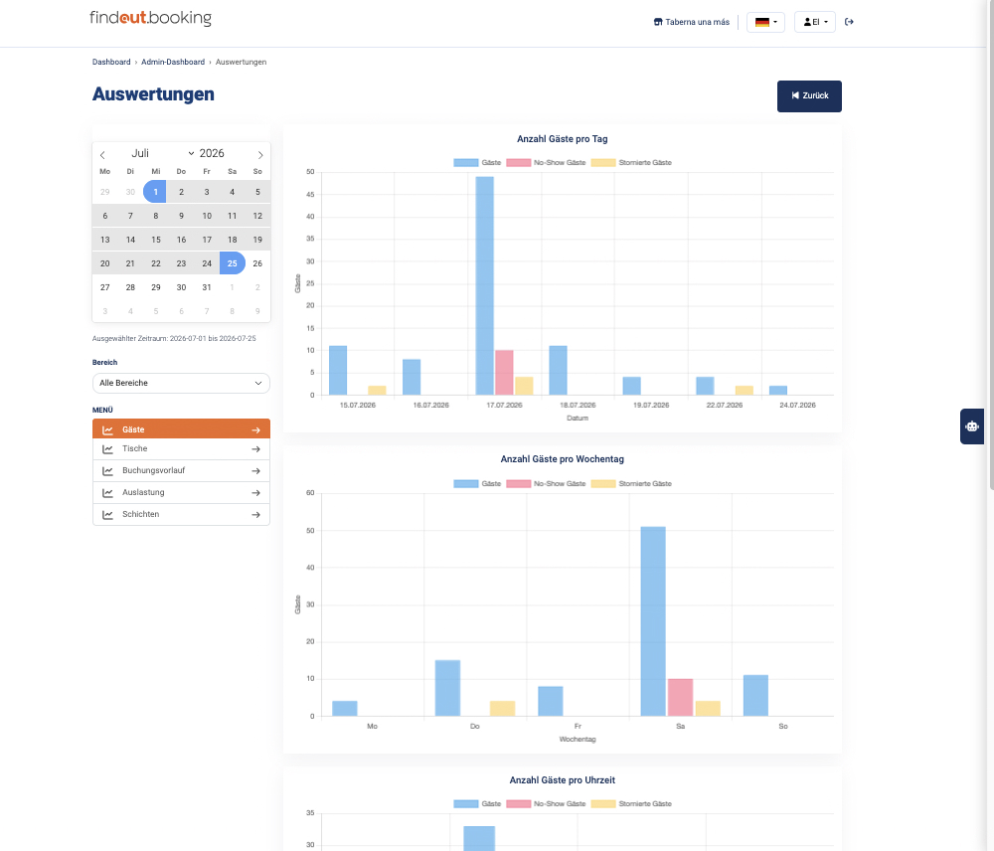Click the 2026 year field
Screen dimensions: 994x851
click(x=212, y=153)
